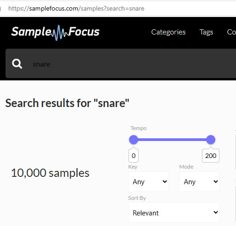This screenshot has height=226, width=236.
Task: Open the Key dropdown set to Any
Action: coord(148,182)
